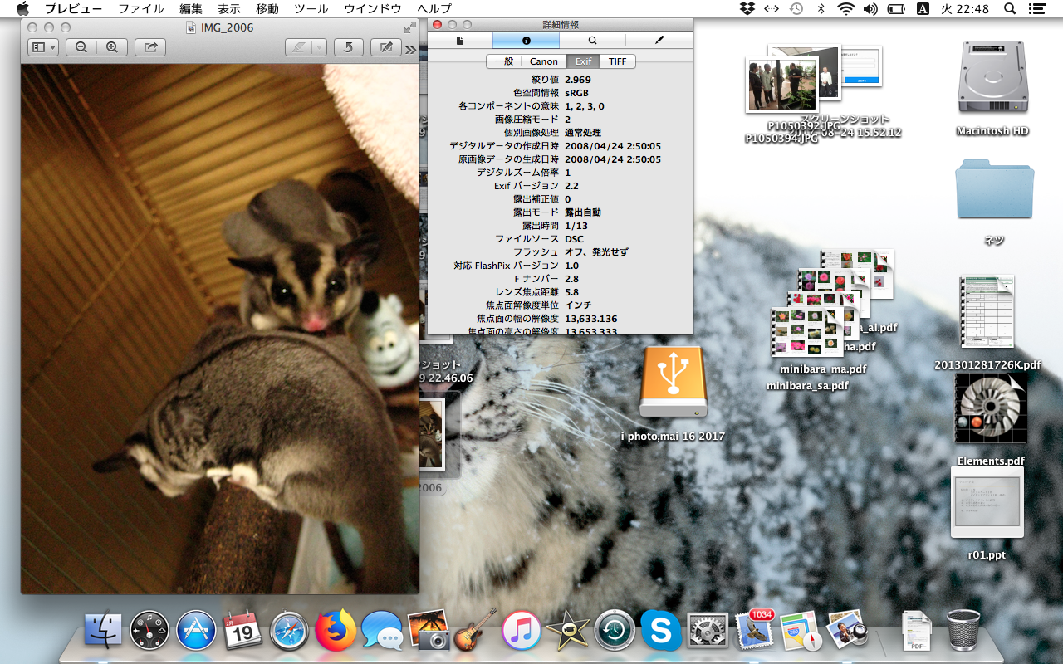Click the Share button in Preview toolbar
The height and width of the screenshot is (664, 1063).
tap(150, 47)
